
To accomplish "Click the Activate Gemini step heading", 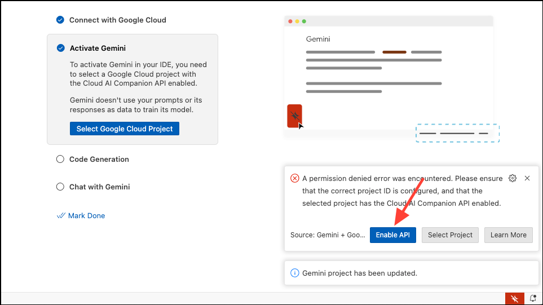I will pos(98,48).
